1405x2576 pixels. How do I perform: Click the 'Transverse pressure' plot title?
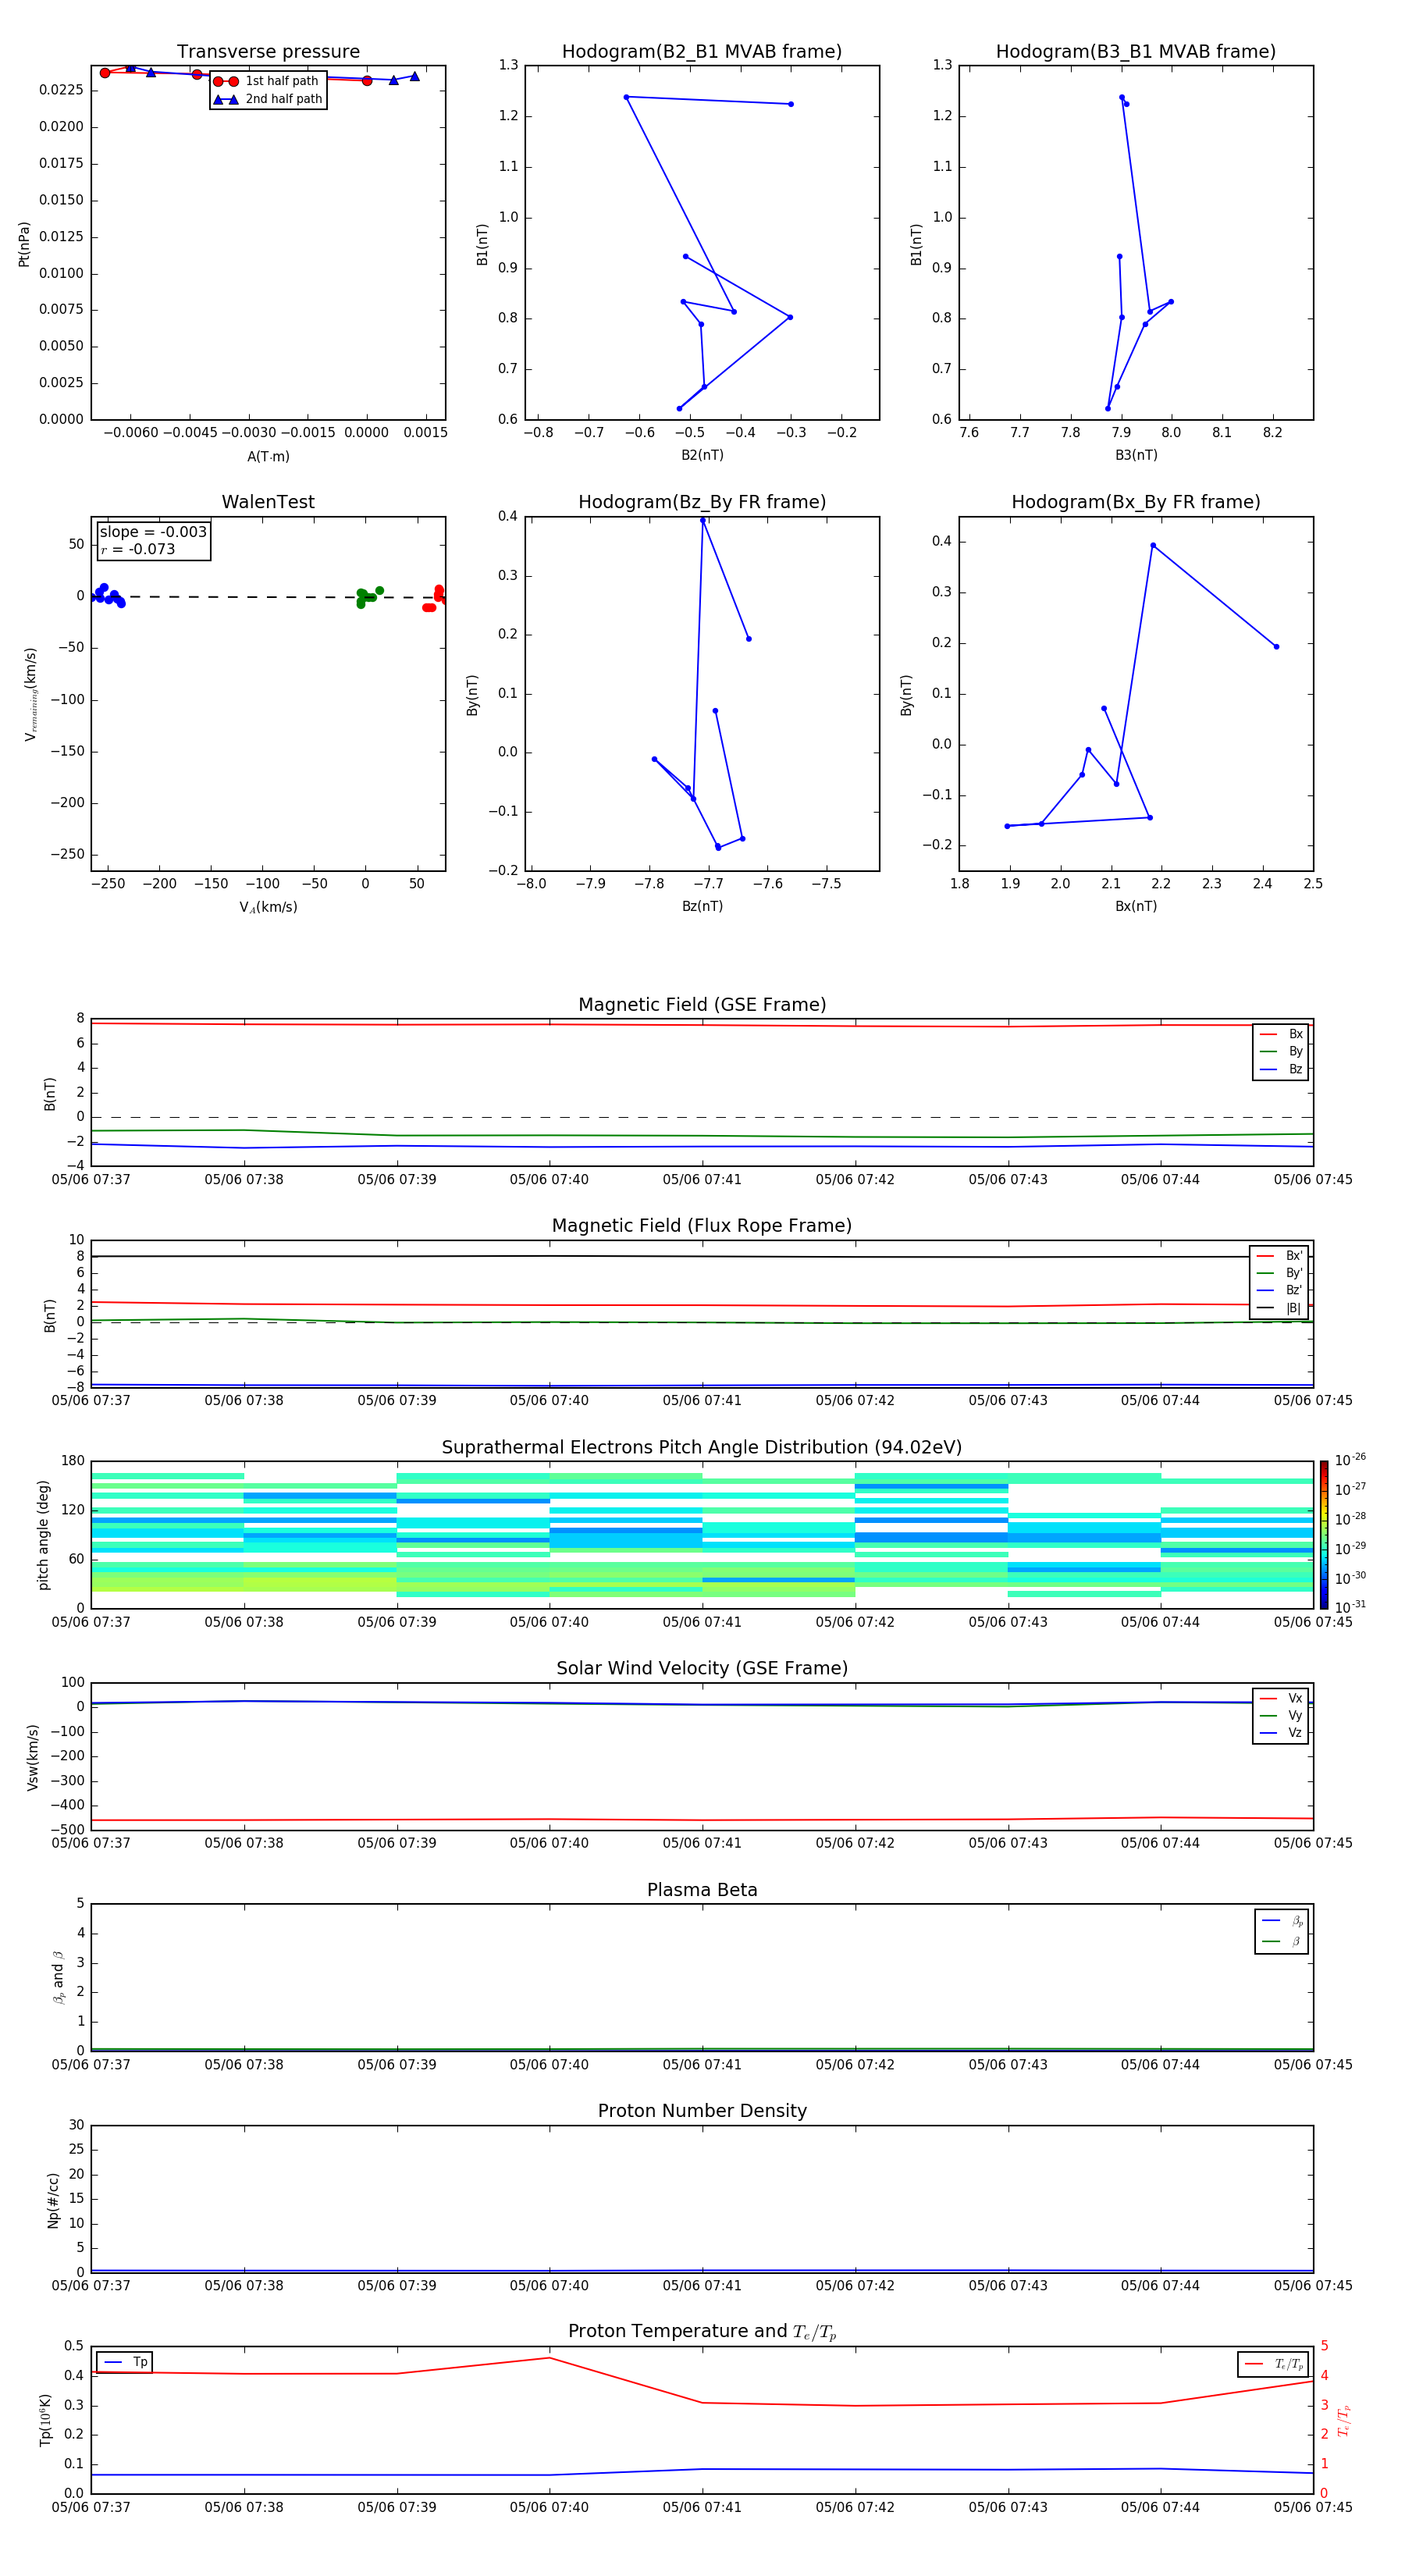(268, 52)
